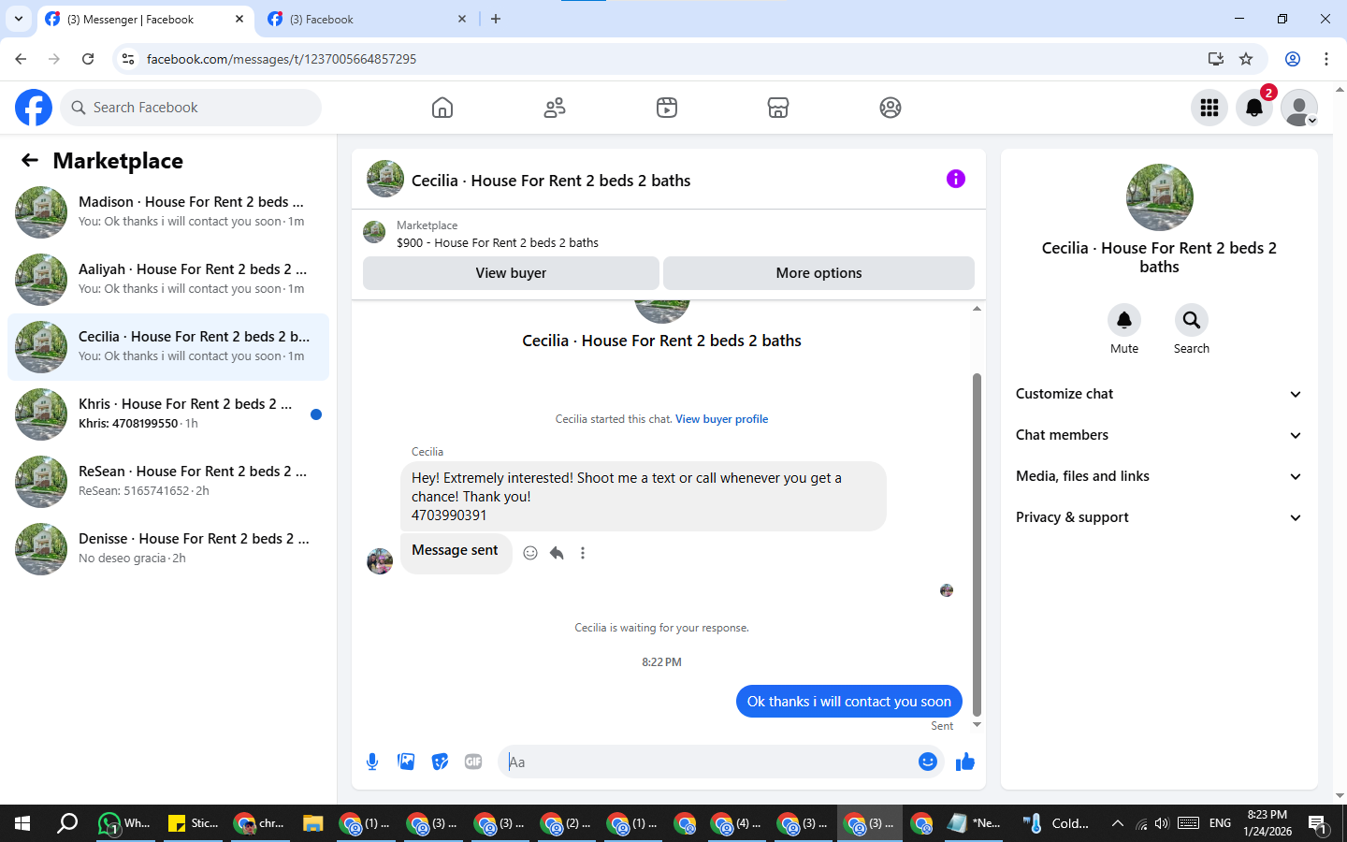Select the Messenger | Facebook browser tab

coord(145,19)
